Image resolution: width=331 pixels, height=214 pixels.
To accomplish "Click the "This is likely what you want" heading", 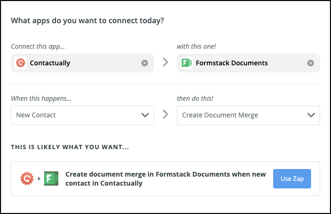I will click(70, 147).
